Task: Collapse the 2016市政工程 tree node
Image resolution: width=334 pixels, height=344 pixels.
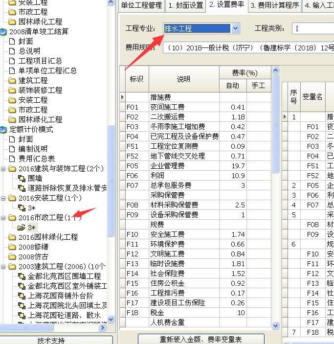Action: [x=3, y=218]
